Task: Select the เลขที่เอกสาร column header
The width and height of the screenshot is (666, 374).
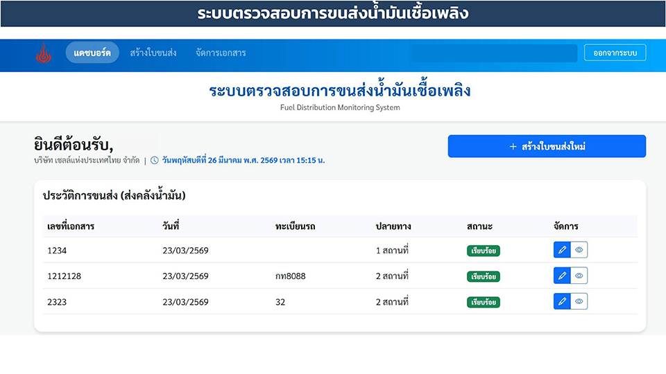Action: [71, 226]
